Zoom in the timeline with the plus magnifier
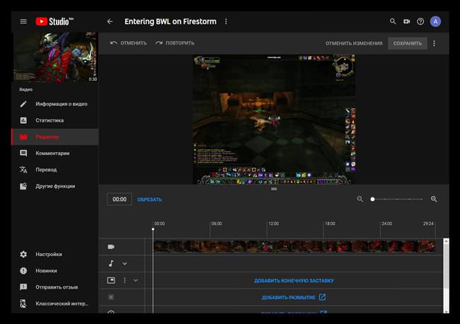The image size is (460, 324). pyautogui.click(x=434, y=199)
